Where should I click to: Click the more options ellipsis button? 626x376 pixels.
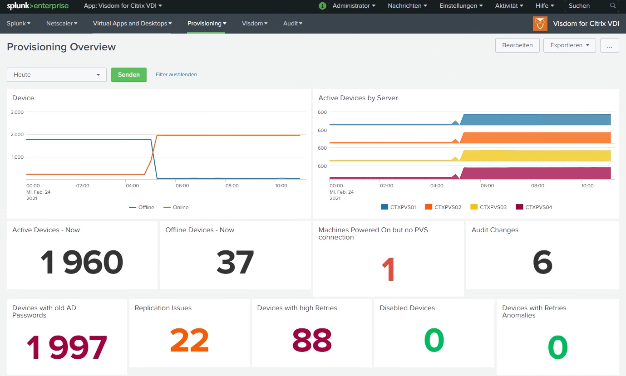click(610, 45)
